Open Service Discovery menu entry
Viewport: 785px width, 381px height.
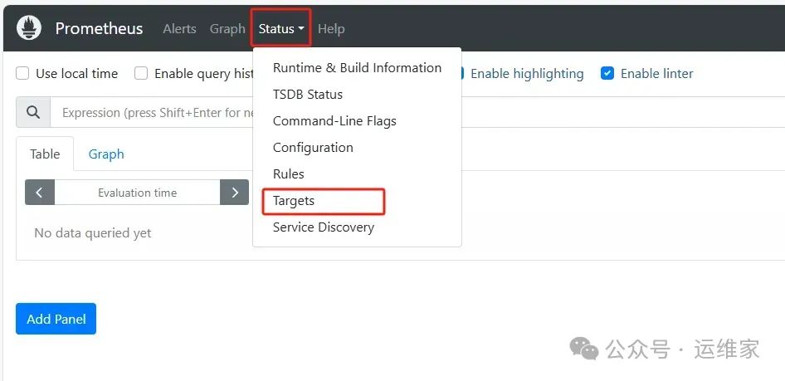(324, 227)
